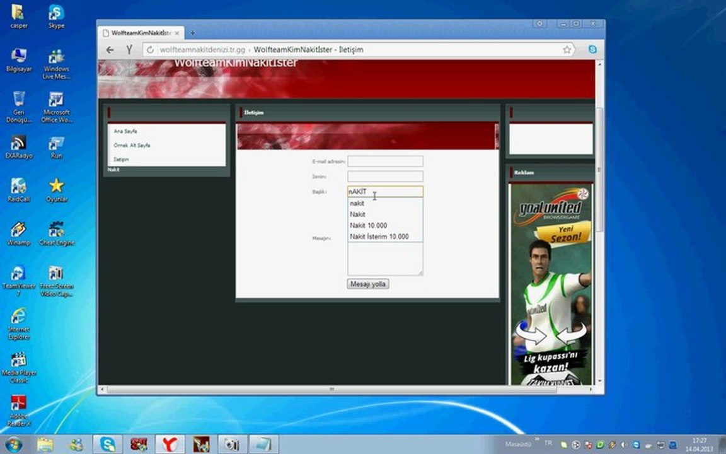
Task: Open the Oyunlar star icon
Action: (x=57, y=190)
